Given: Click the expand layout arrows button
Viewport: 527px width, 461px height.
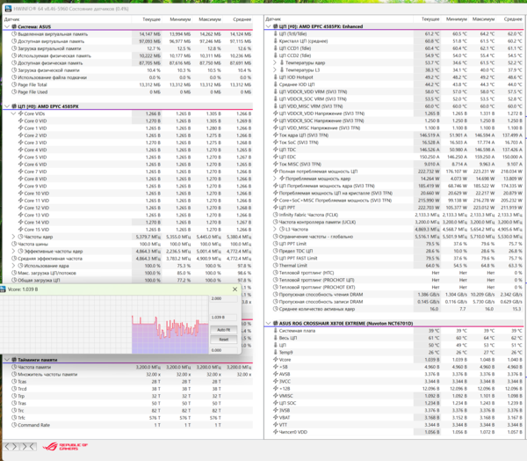Looking at the screenshot, I should (11, 447).
